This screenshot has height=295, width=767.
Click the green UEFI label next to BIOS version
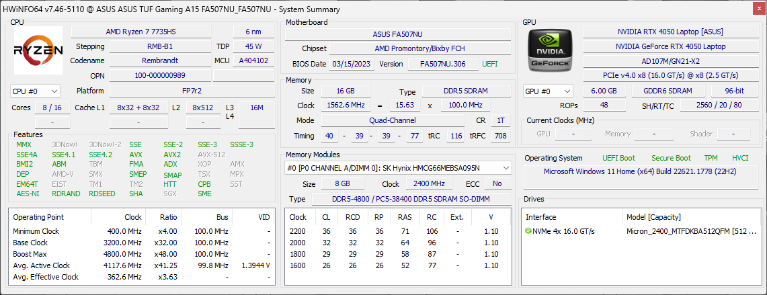click(490, 64)
